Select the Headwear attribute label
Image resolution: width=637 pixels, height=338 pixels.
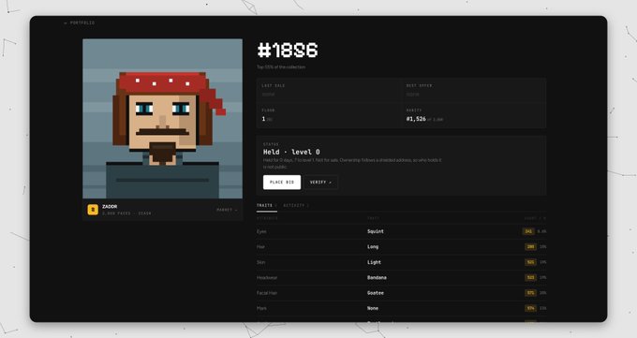tap(267, 277)
